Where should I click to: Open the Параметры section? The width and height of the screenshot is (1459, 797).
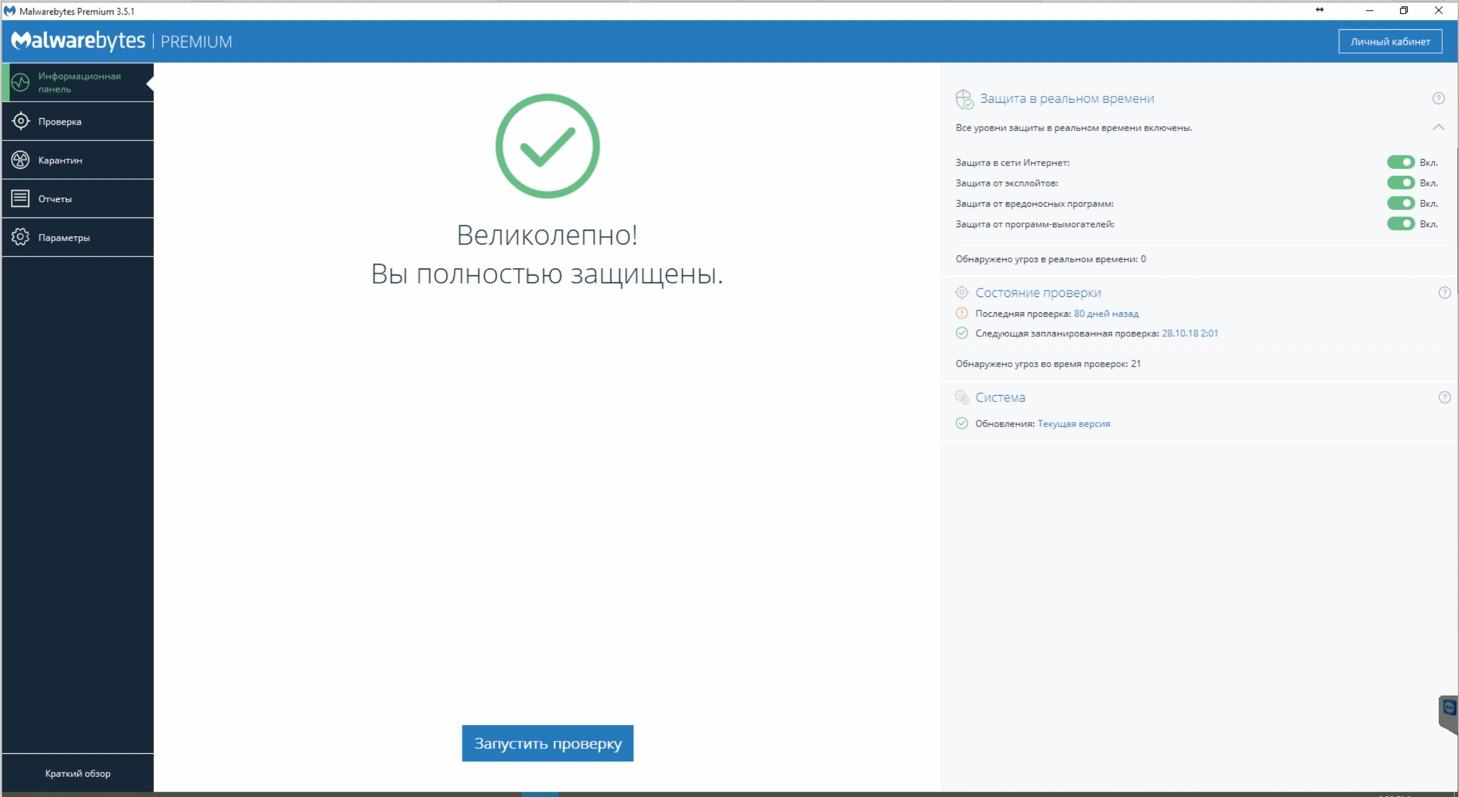coord(77,237)
